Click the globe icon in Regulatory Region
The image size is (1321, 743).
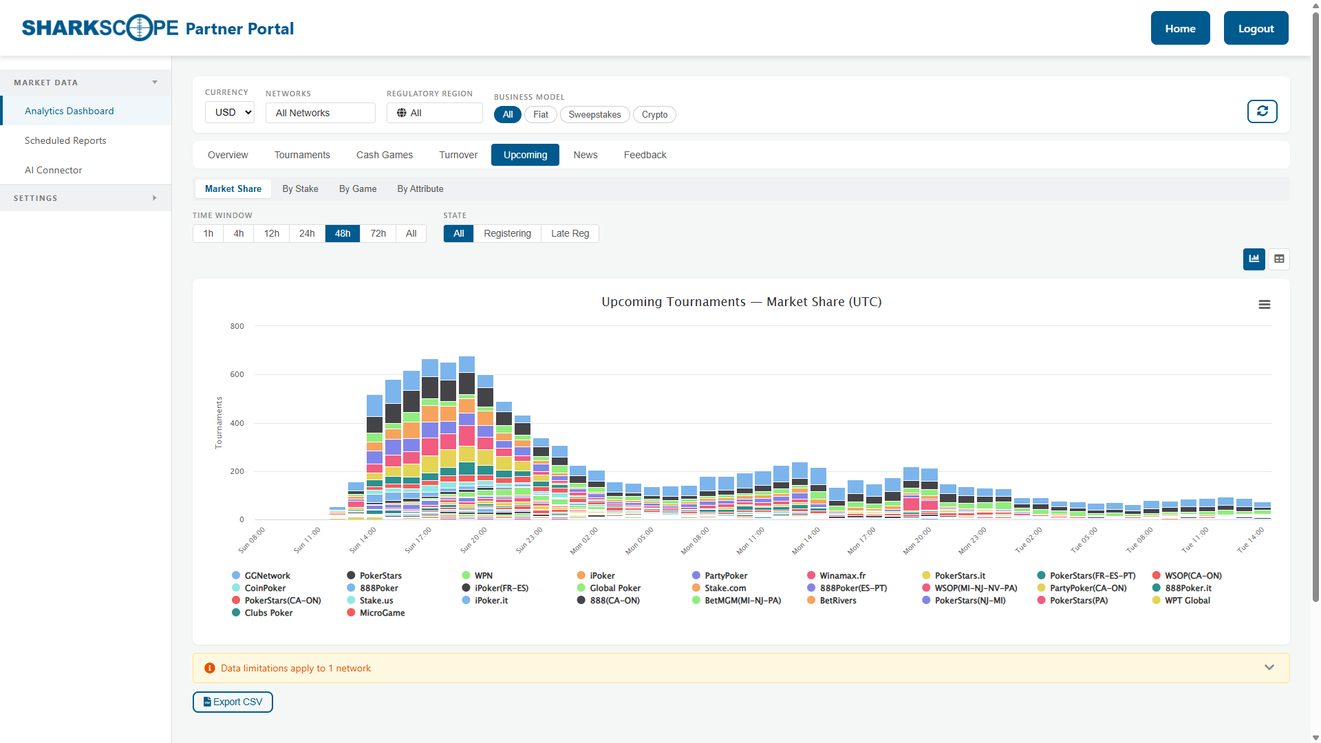(x=402, y=113)
